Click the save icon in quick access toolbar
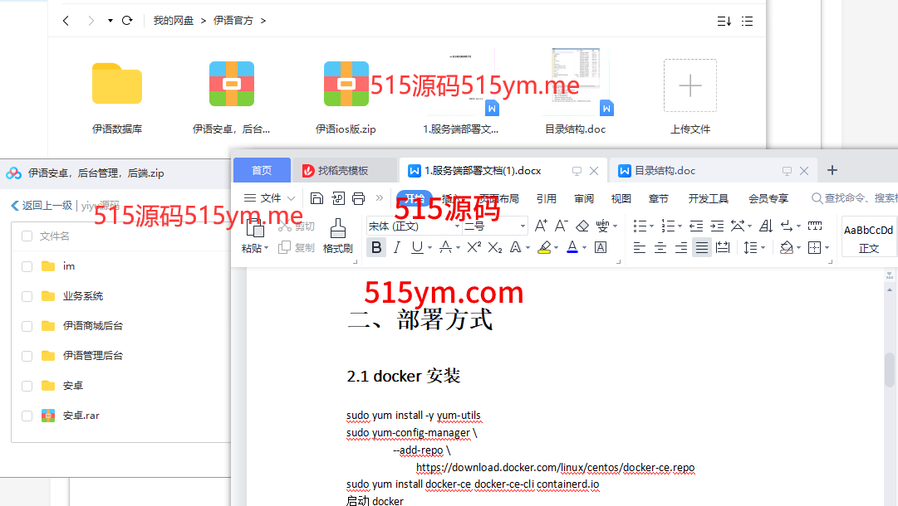This screenshot has height=506, width=898. coord(317,198)
